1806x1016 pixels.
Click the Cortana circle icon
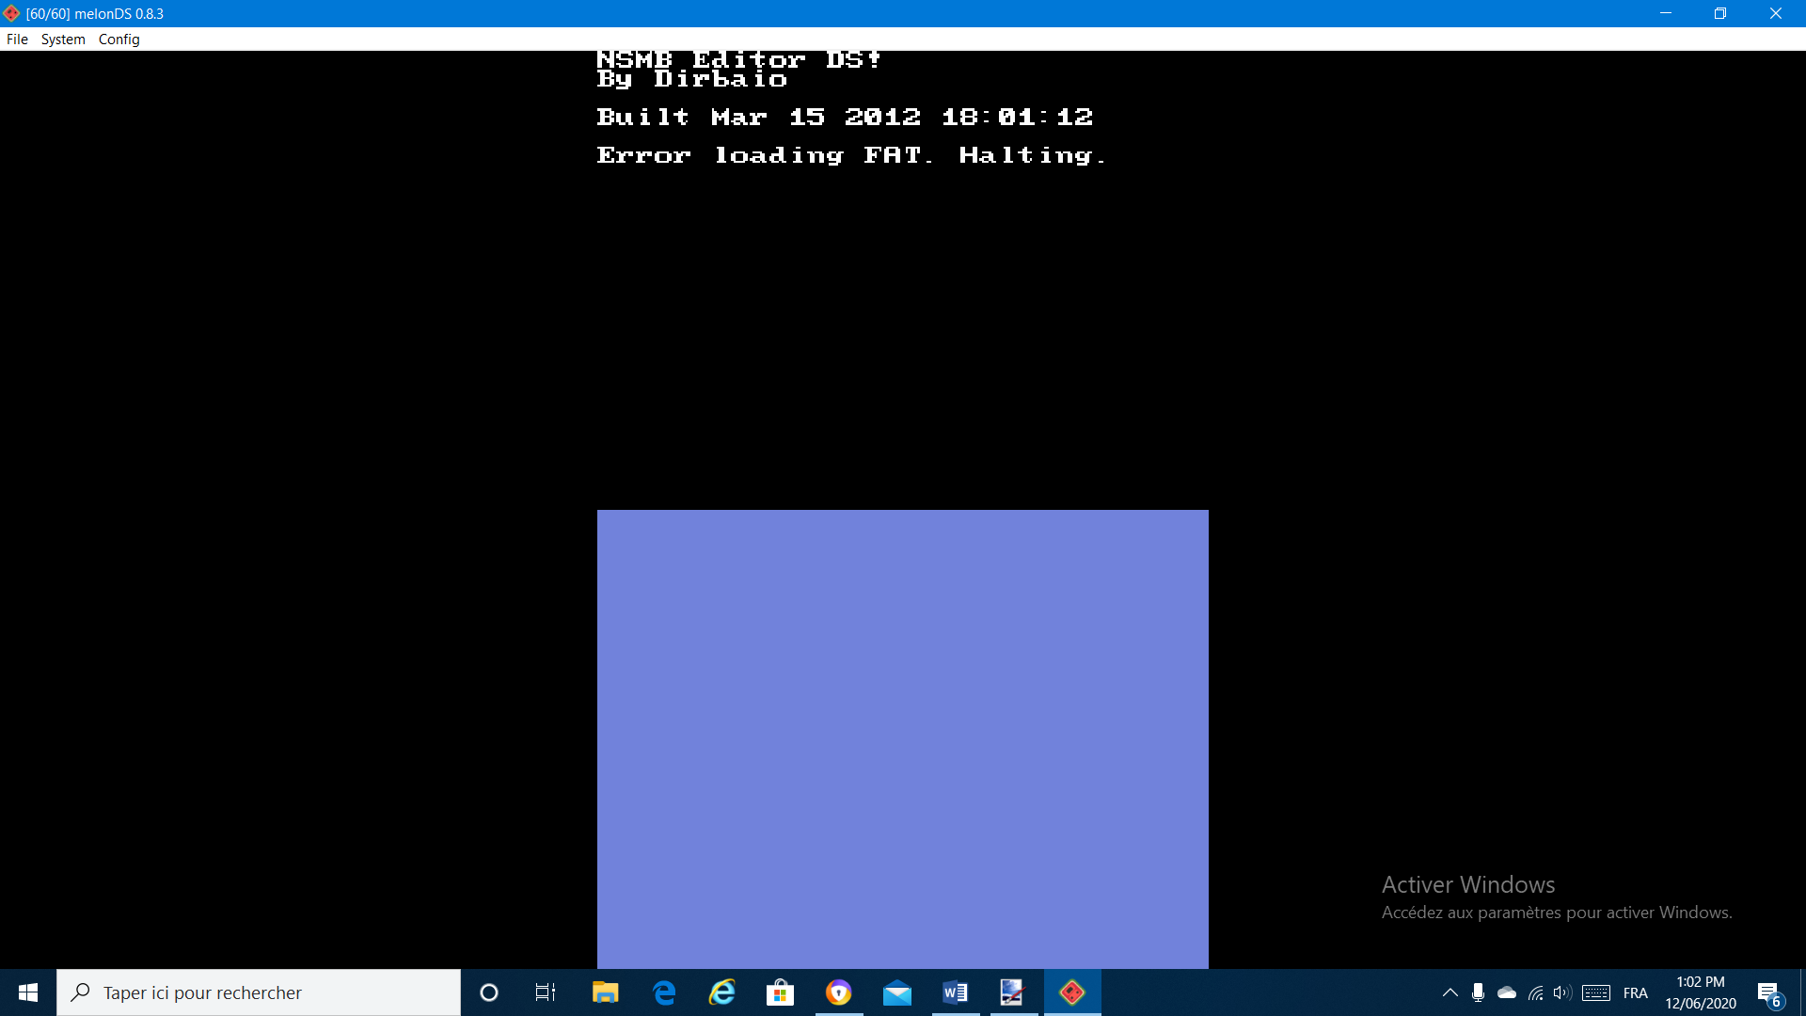pos(488,992)
